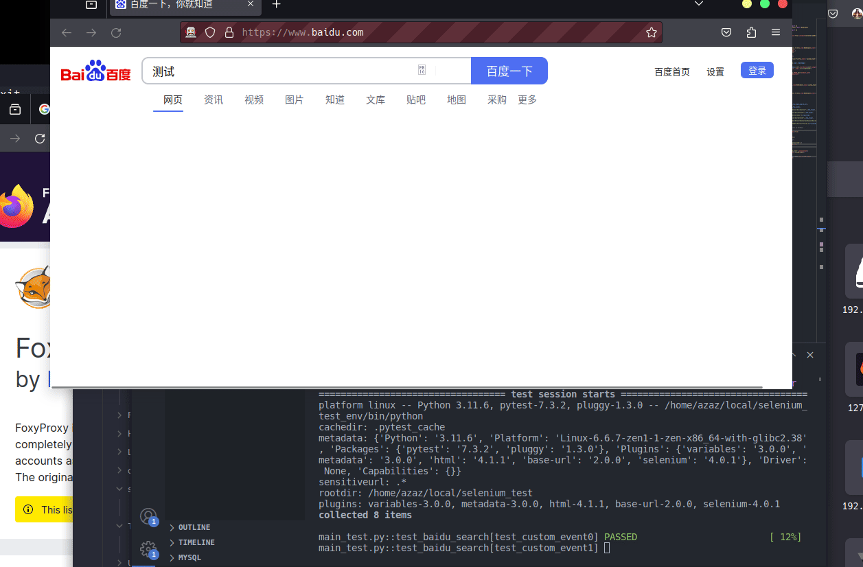Open the VS Code Accounts icon

(148, 516)
